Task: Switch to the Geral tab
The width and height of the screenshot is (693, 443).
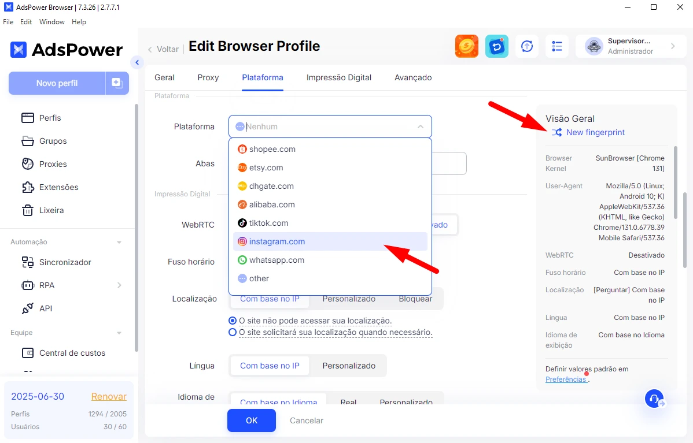Action: [x=164, y=77]
